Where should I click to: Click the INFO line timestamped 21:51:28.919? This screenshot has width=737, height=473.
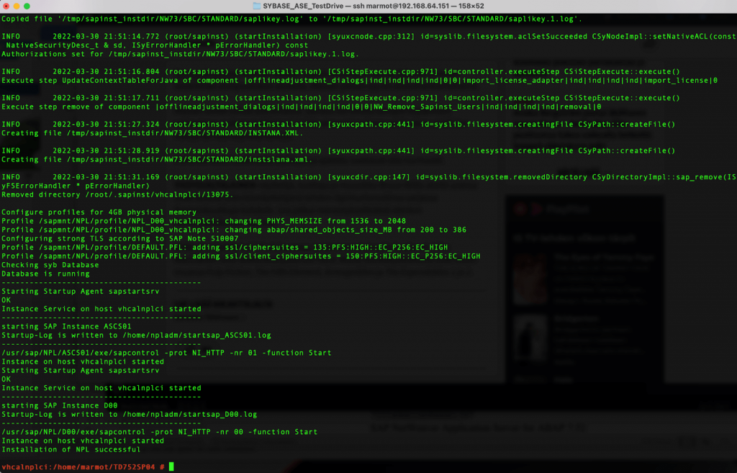click(x=338, y=150)
